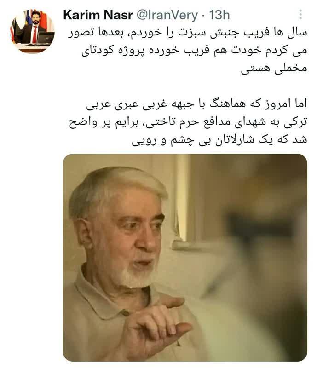The height and width of the screenshot is (368, 317).
Task: Click the display name Karim Nasr
Action: point(98,15)
